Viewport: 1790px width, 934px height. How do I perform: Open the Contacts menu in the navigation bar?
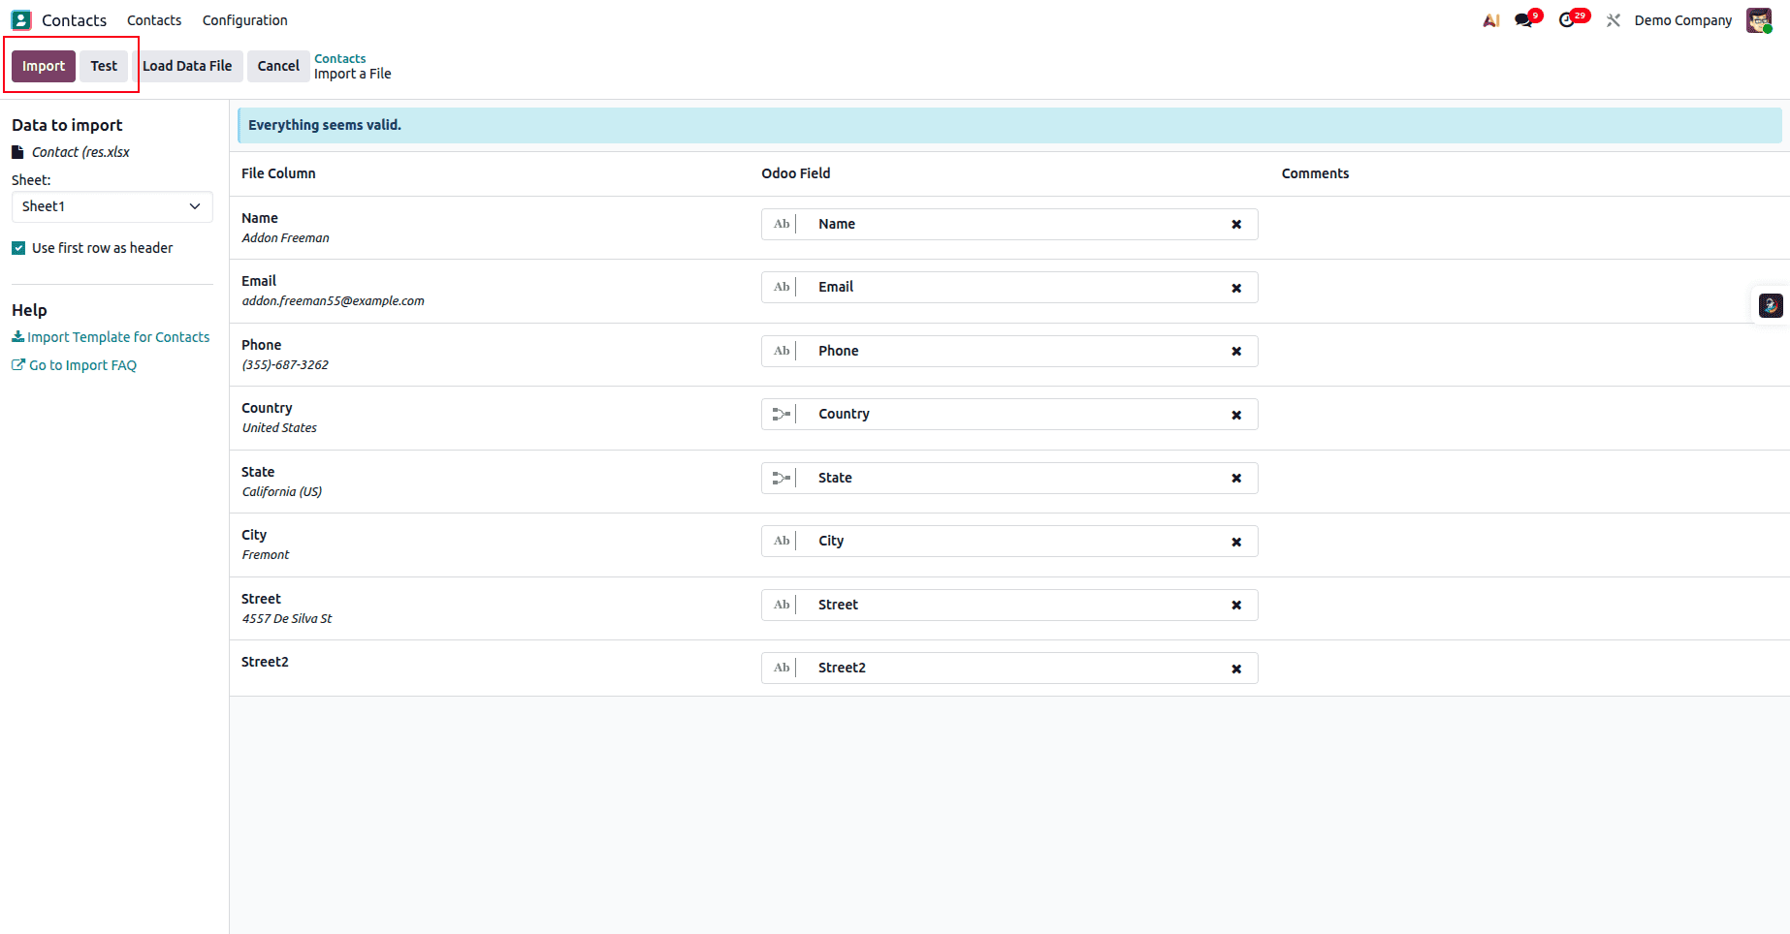pos(153,19)
